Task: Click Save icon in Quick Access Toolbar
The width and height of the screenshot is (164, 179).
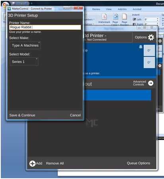Action: pyautogui.click(x=14, y=4)
